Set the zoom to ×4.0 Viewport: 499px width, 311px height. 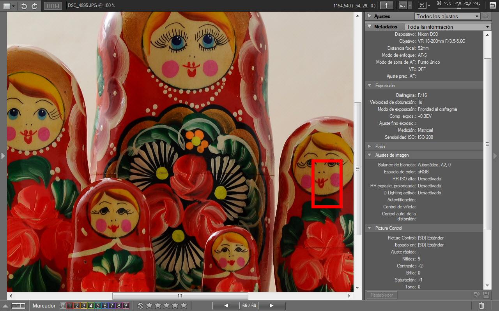click(x=477, y=3)
